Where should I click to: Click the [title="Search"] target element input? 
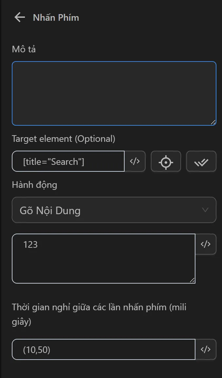point(68,162)
